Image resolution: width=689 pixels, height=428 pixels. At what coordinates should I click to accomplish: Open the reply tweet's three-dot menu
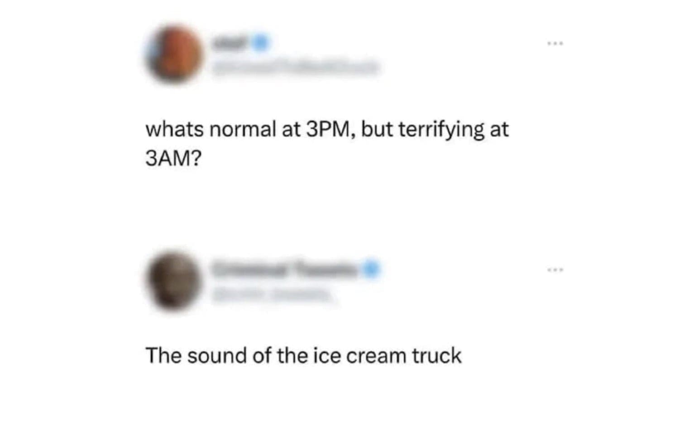pos(555,270)
